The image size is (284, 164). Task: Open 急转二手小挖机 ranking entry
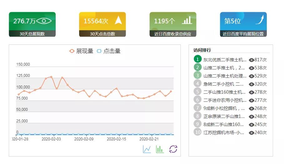tap(223, 84)
